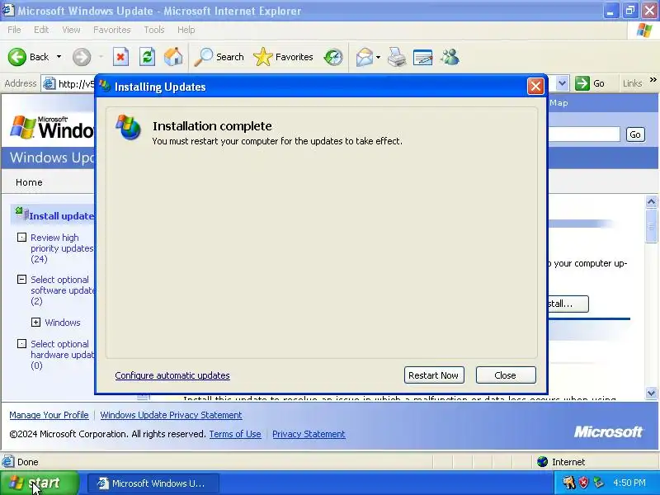Open footer Privacy Statement link
Image resolution: width=660 pixels, height=495 pixels.
[309, 434]
